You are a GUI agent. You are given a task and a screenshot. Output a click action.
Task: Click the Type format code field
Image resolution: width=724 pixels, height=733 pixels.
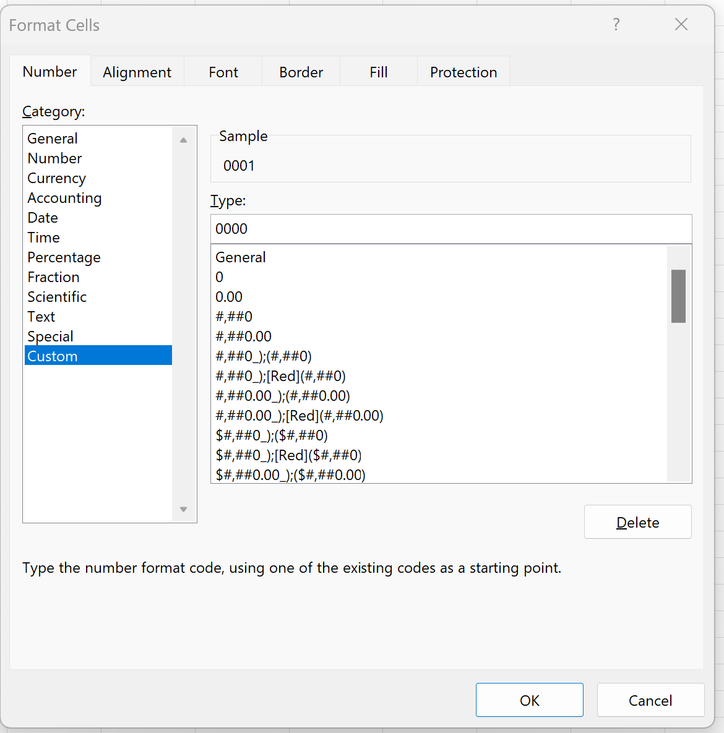coord(450,229)
